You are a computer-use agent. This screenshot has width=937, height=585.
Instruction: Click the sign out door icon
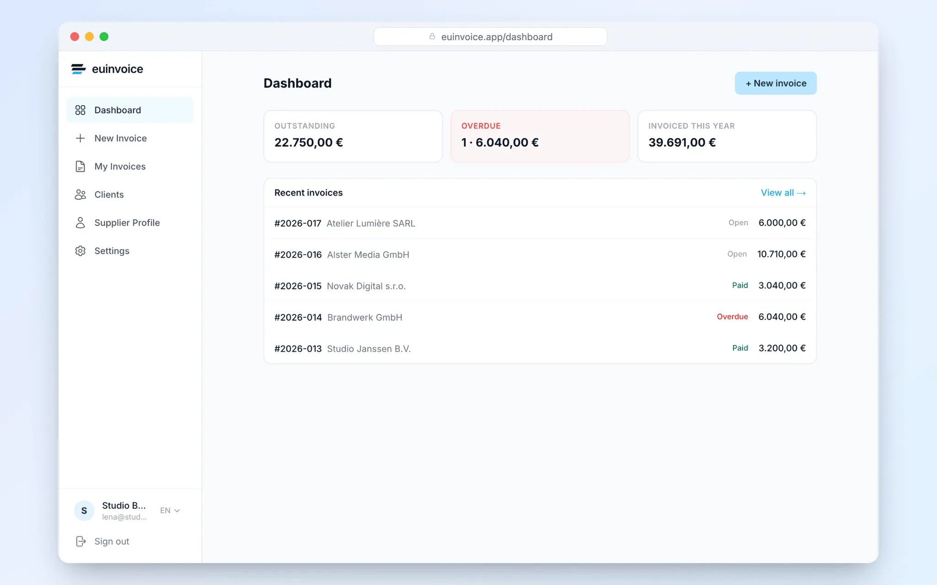[81, 541]
